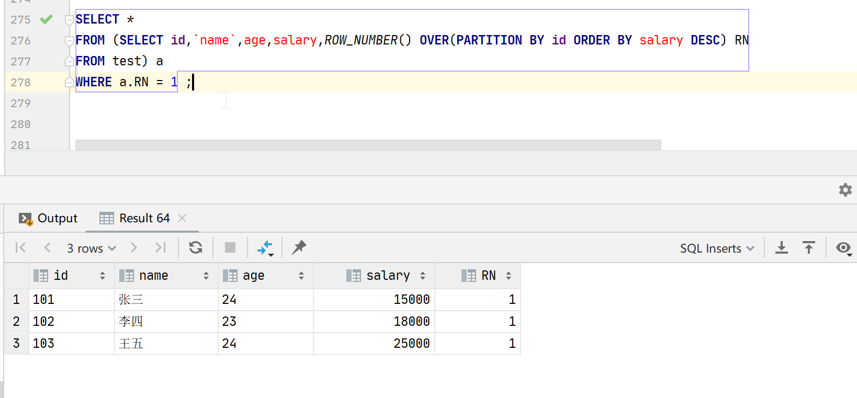Go to last page of results
Viewport: 857px width, 398px height.
pyautogui.click(x=160, y=247)
